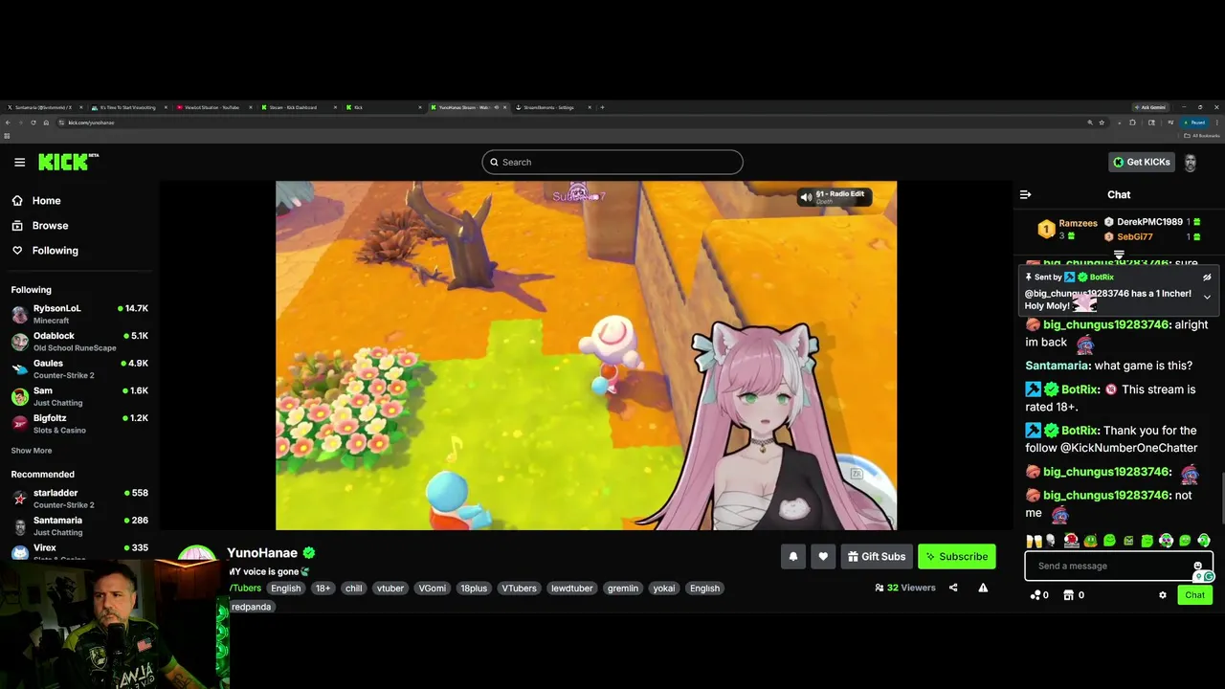1225x689 pixels.
Task: Open Gaules channel from Following list
Action: 78,368
